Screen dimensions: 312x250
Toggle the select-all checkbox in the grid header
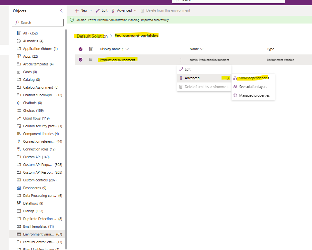(x=80, y=49)
